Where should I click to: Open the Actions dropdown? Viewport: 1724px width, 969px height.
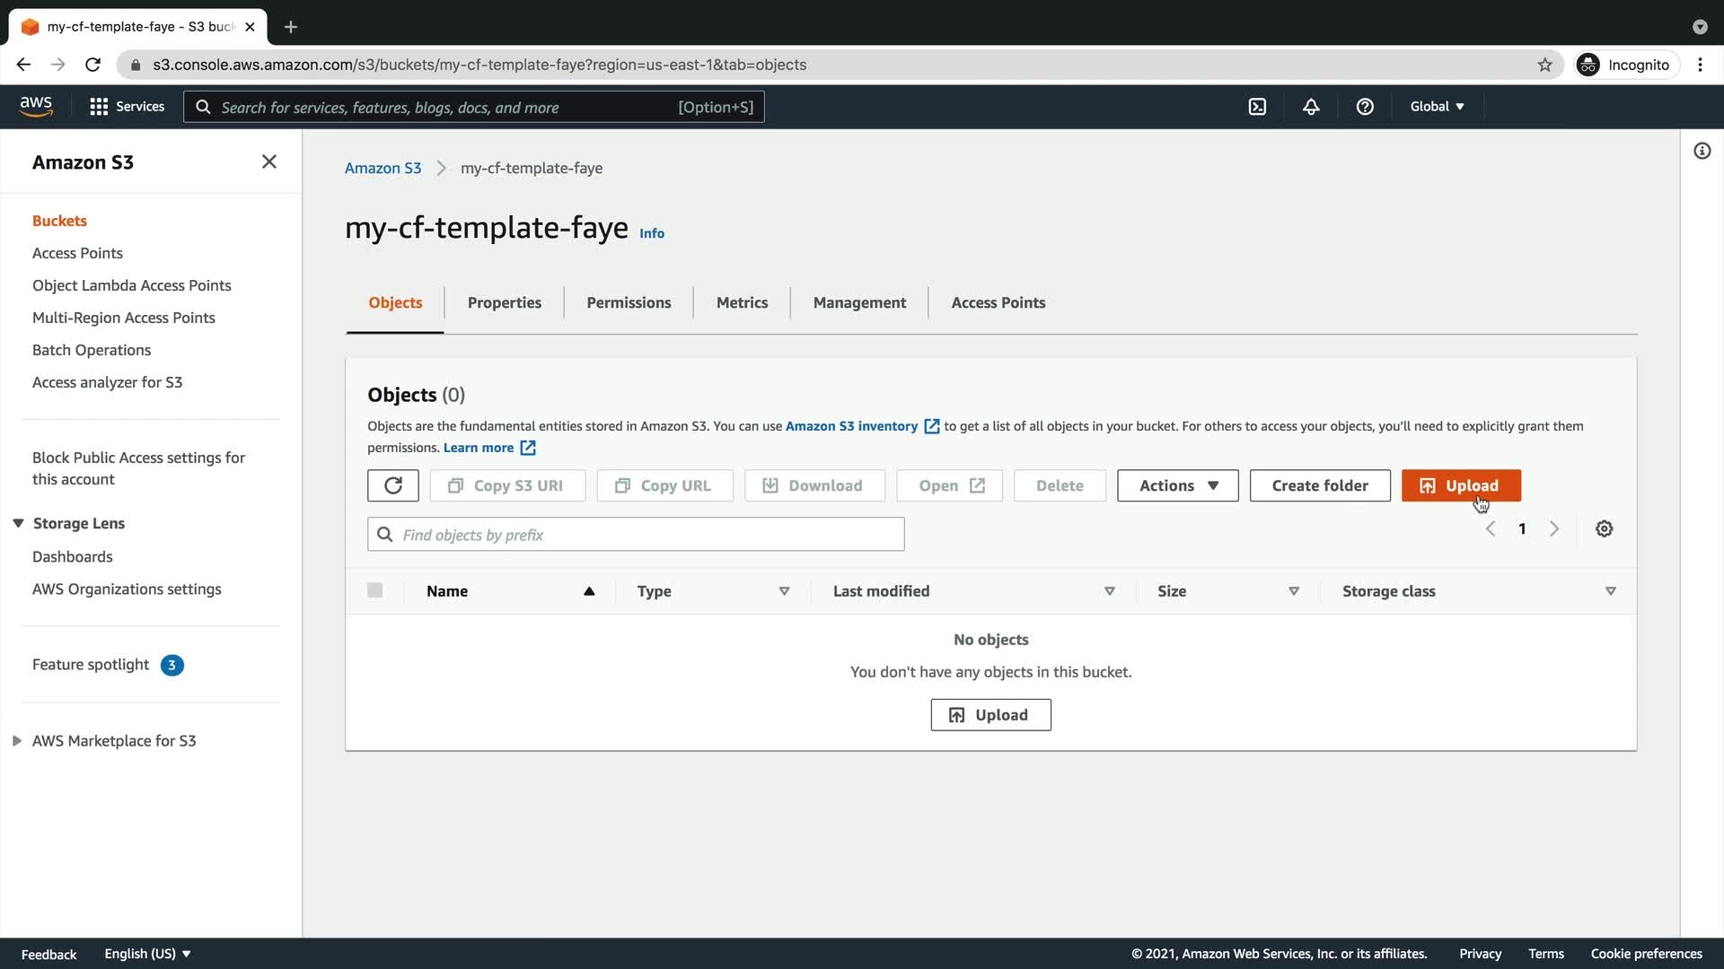1177,485
